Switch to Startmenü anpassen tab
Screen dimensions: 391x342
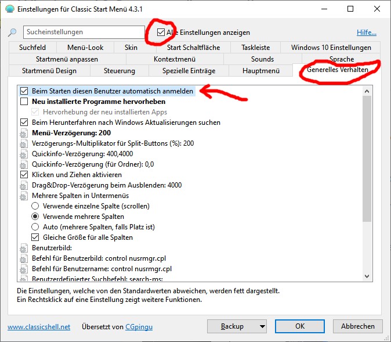click(67, 59)
